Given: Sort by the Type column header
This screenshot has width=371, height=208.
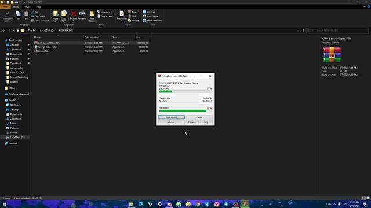Looking at the screenshot, I should coord(115,37).
